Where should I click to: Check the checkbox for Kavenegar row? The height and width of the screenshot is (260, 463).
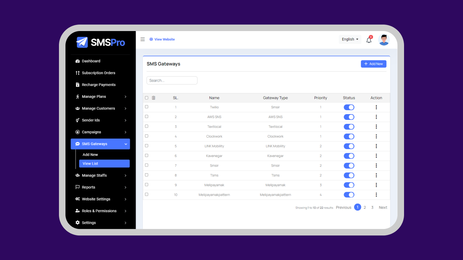pyautogui.click(x=146, y=155)
